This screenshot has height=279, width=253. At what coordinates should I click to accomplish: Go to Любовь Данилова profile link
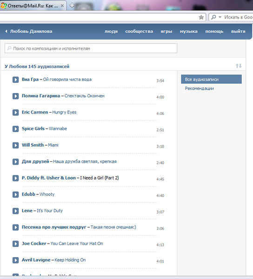(x=31, y=31)
